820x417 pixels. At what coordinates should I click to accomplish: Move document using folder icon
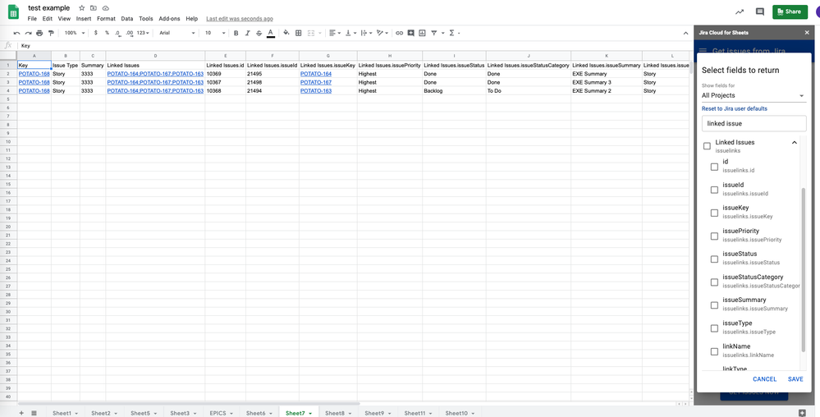point(94,8)
